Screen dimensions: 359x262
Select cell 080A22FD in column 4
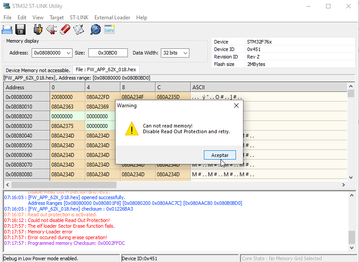[x=102, y=97]
